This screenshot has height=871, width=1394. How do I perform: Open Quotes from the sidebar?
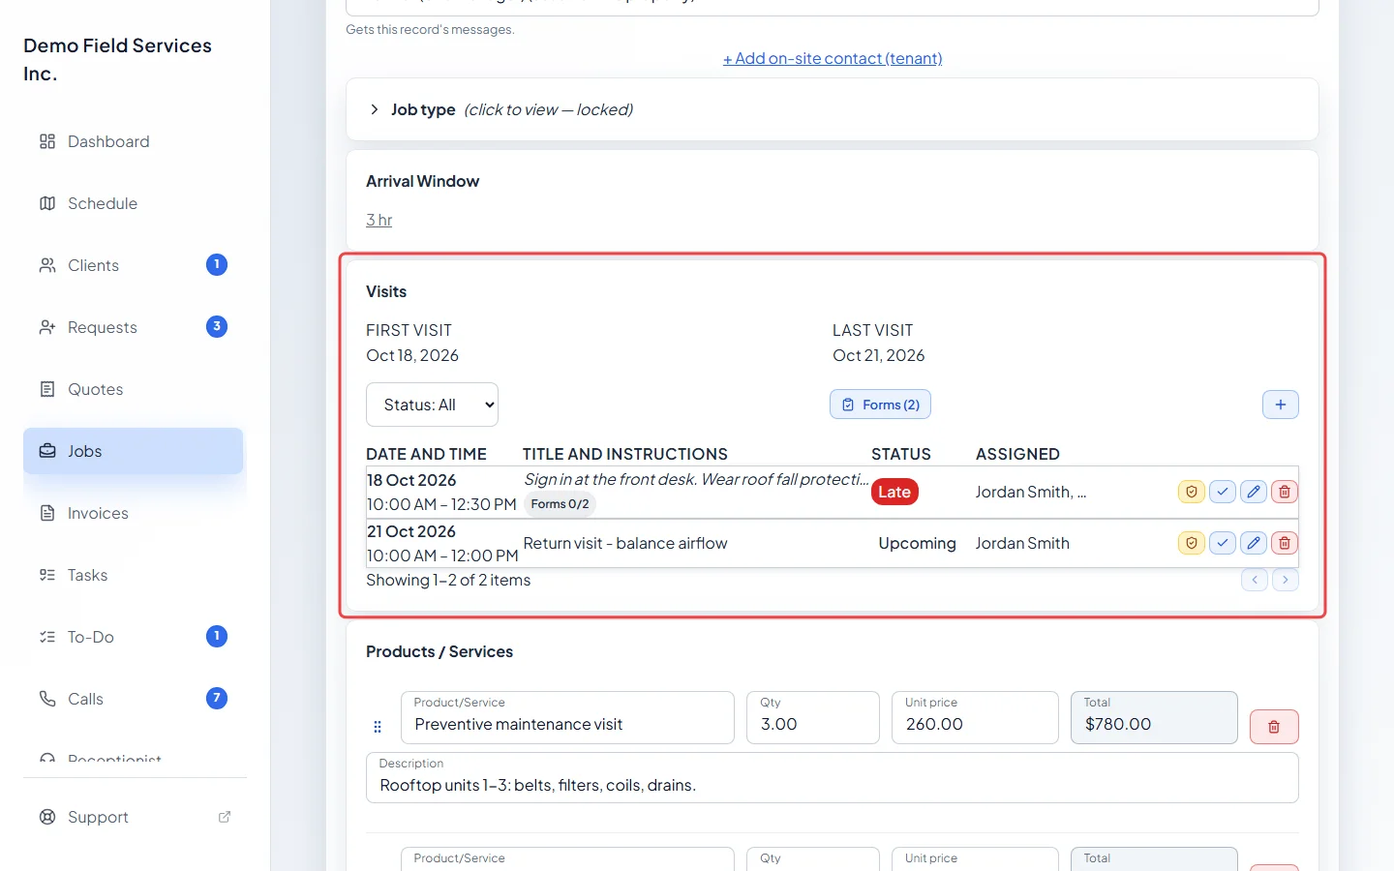click(x=134, y=389)
